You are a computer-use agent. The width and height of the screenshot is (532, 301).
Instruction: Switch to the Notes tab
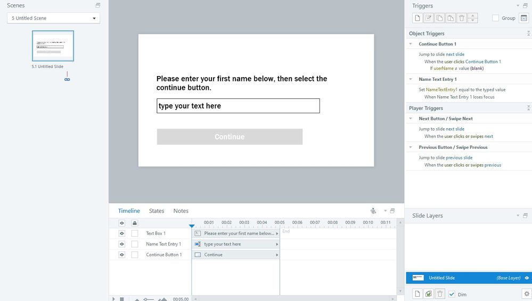181,211
